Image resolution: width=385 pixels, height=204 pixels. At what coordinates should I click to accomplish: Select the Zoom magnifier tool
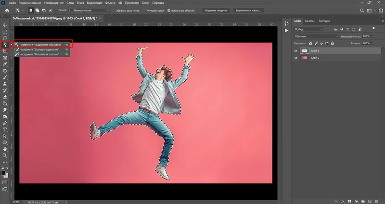tap(5, 155)
